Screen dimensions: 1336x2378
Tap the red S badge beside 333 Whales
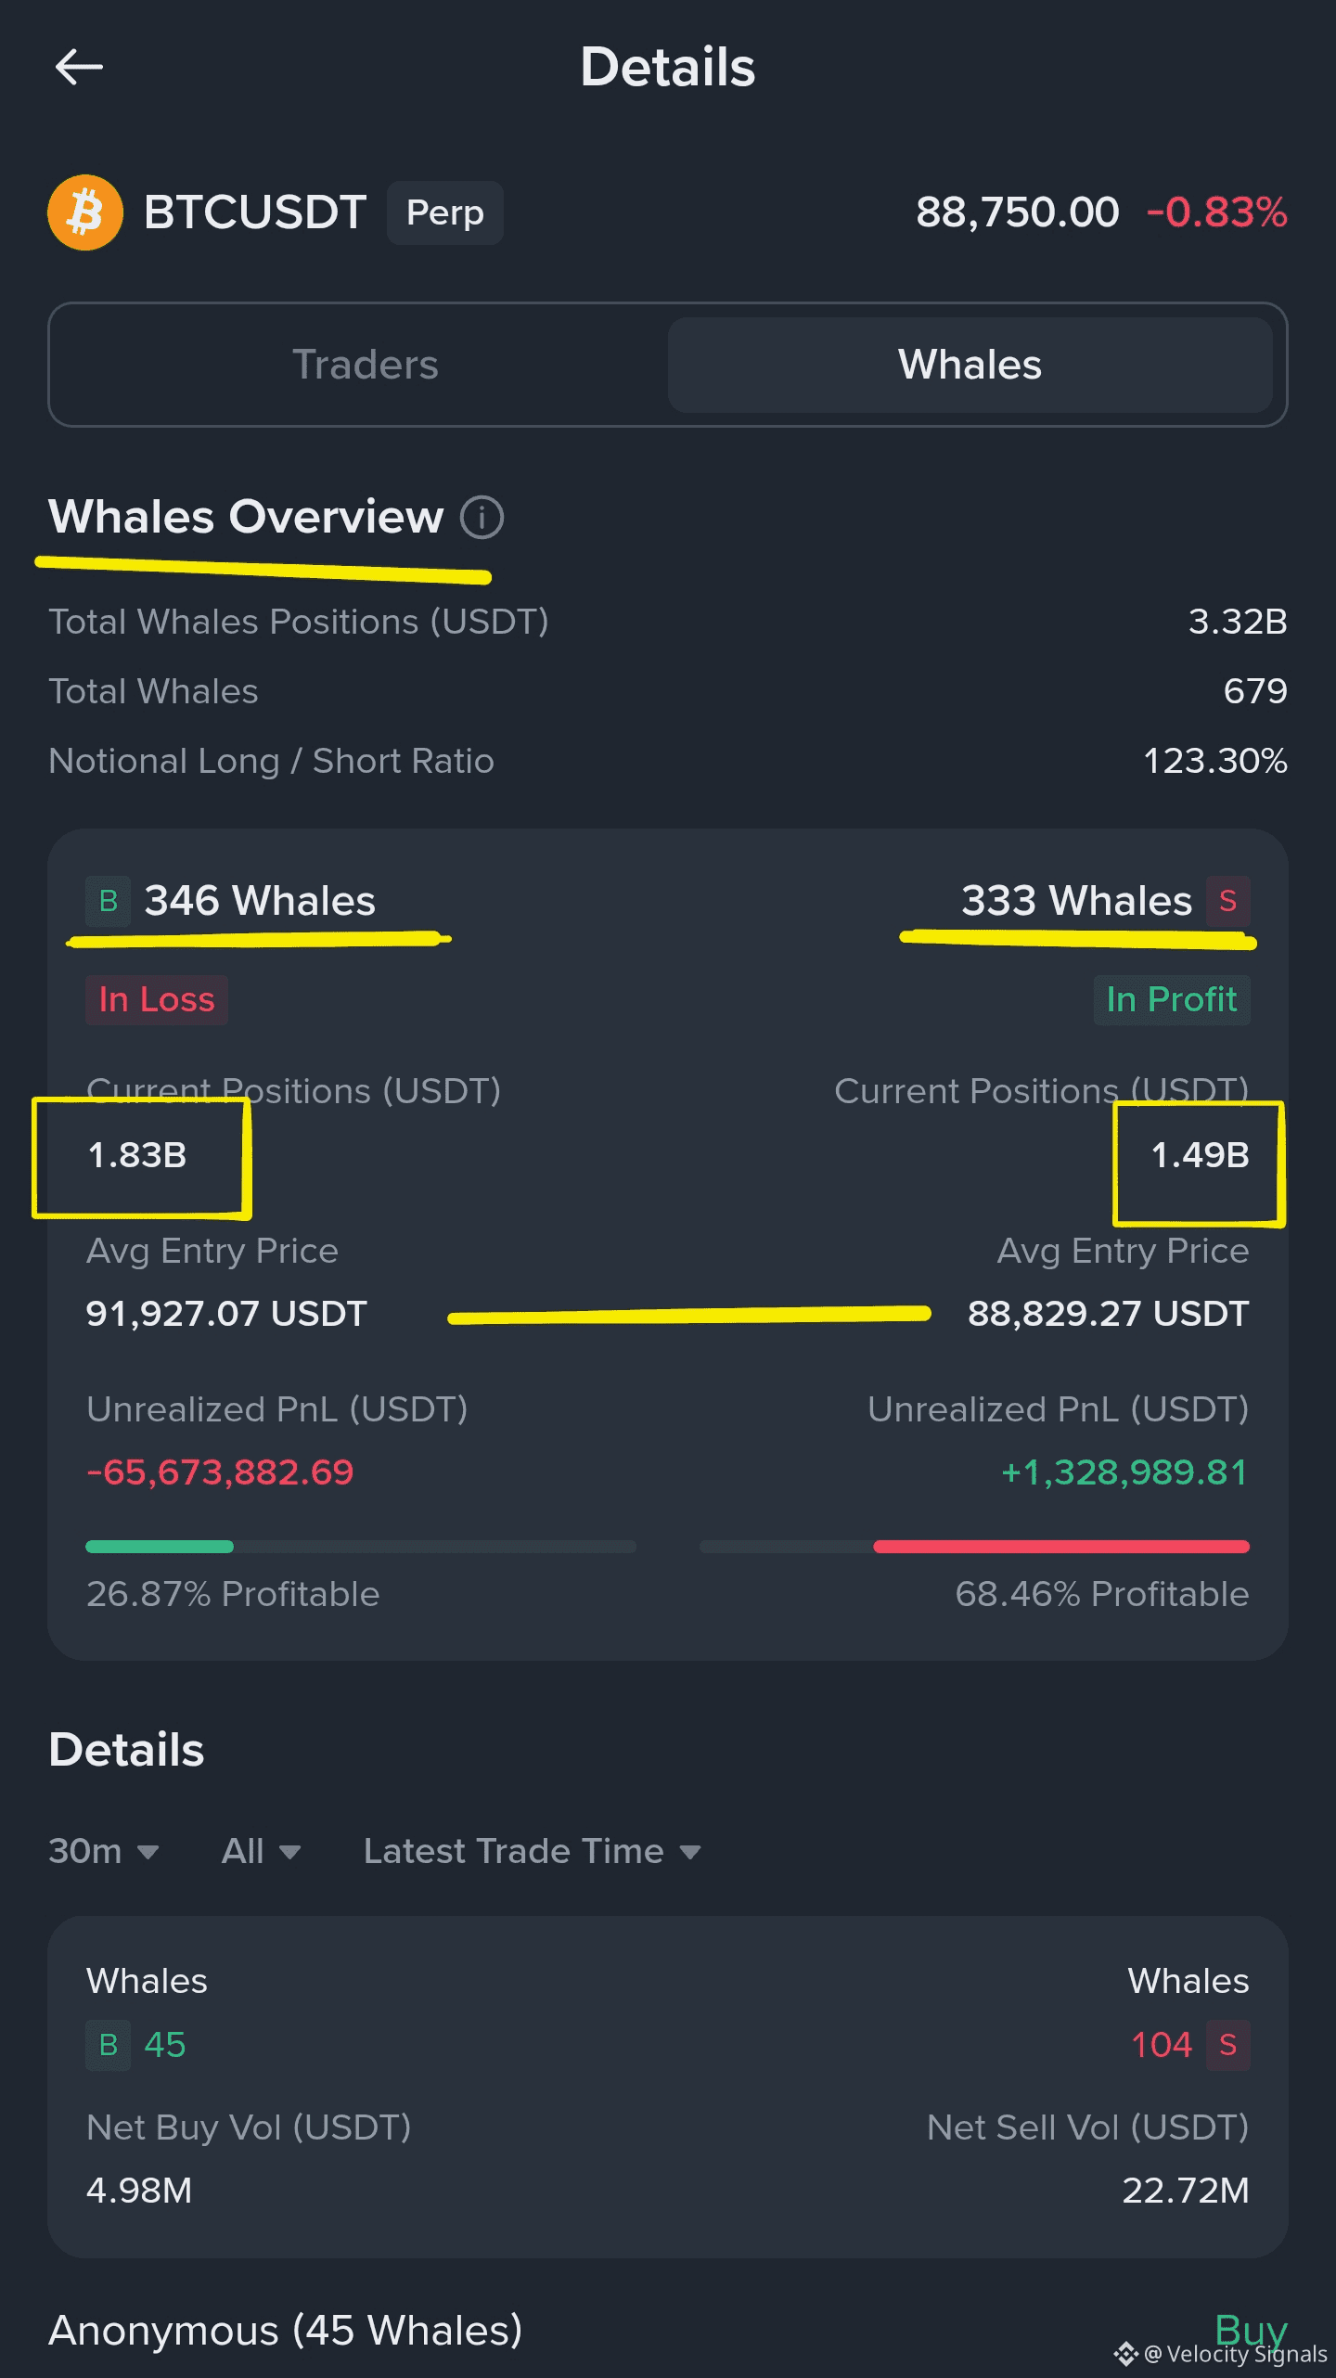pos(1227,901)
